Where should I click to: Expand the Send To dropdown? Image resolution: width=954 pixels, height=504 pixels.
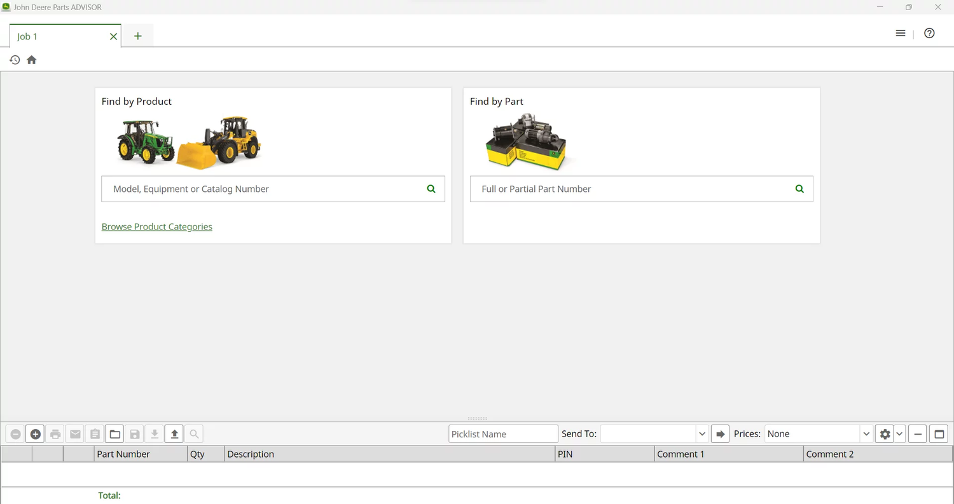click(702, 434)
